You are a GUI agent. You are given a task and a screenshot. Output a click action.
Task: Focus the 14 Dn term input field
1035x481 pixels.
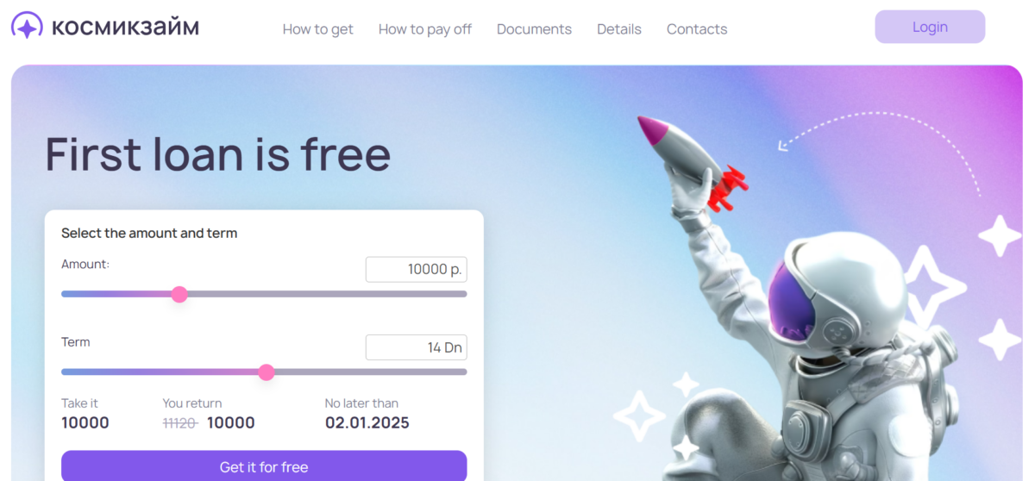417,347
